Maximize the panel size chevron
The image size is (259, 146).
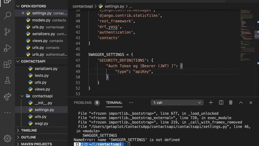point(241,103)
